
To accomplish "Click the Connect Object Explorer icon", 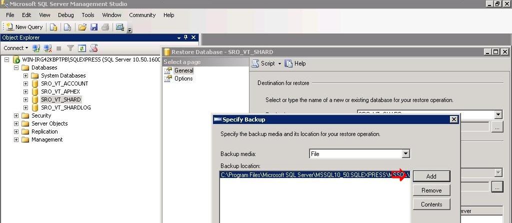I will tap(36, 48).
